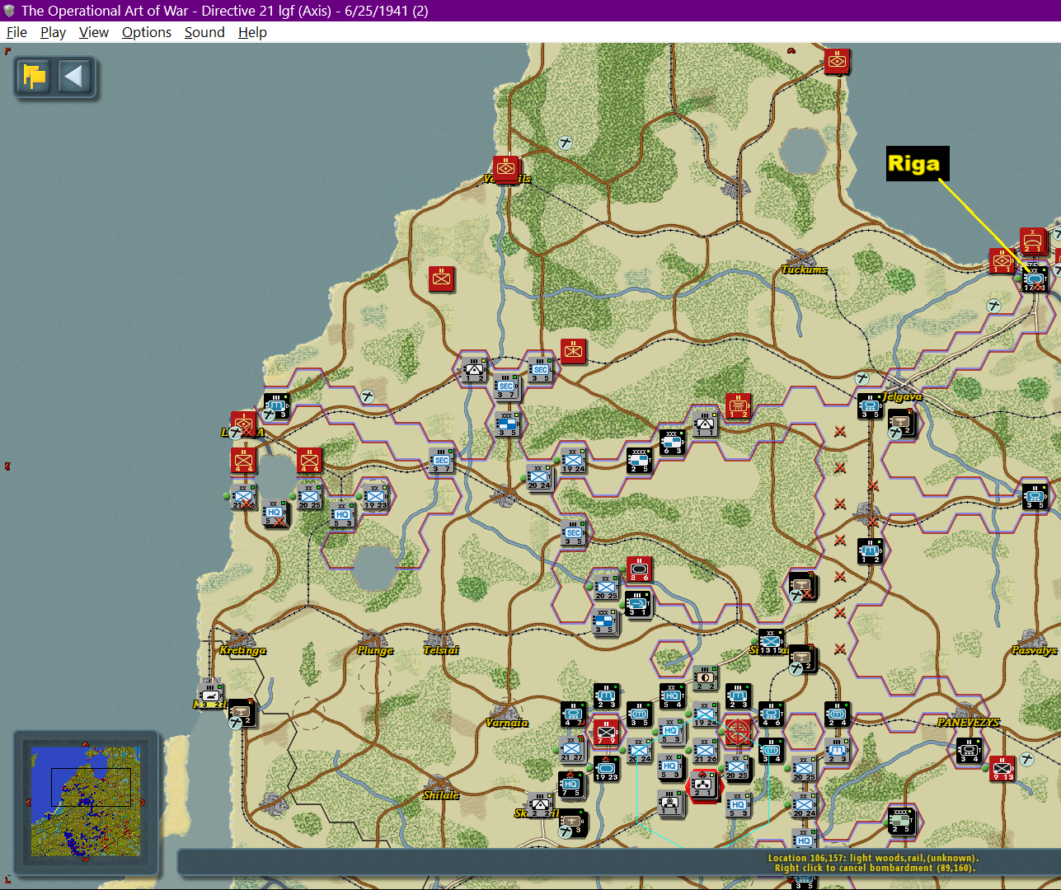This screenshot has width=1061, height=890.
Task: Click the 'Right click to cancel bombardment' status text
Action: (x=875, y=868)
